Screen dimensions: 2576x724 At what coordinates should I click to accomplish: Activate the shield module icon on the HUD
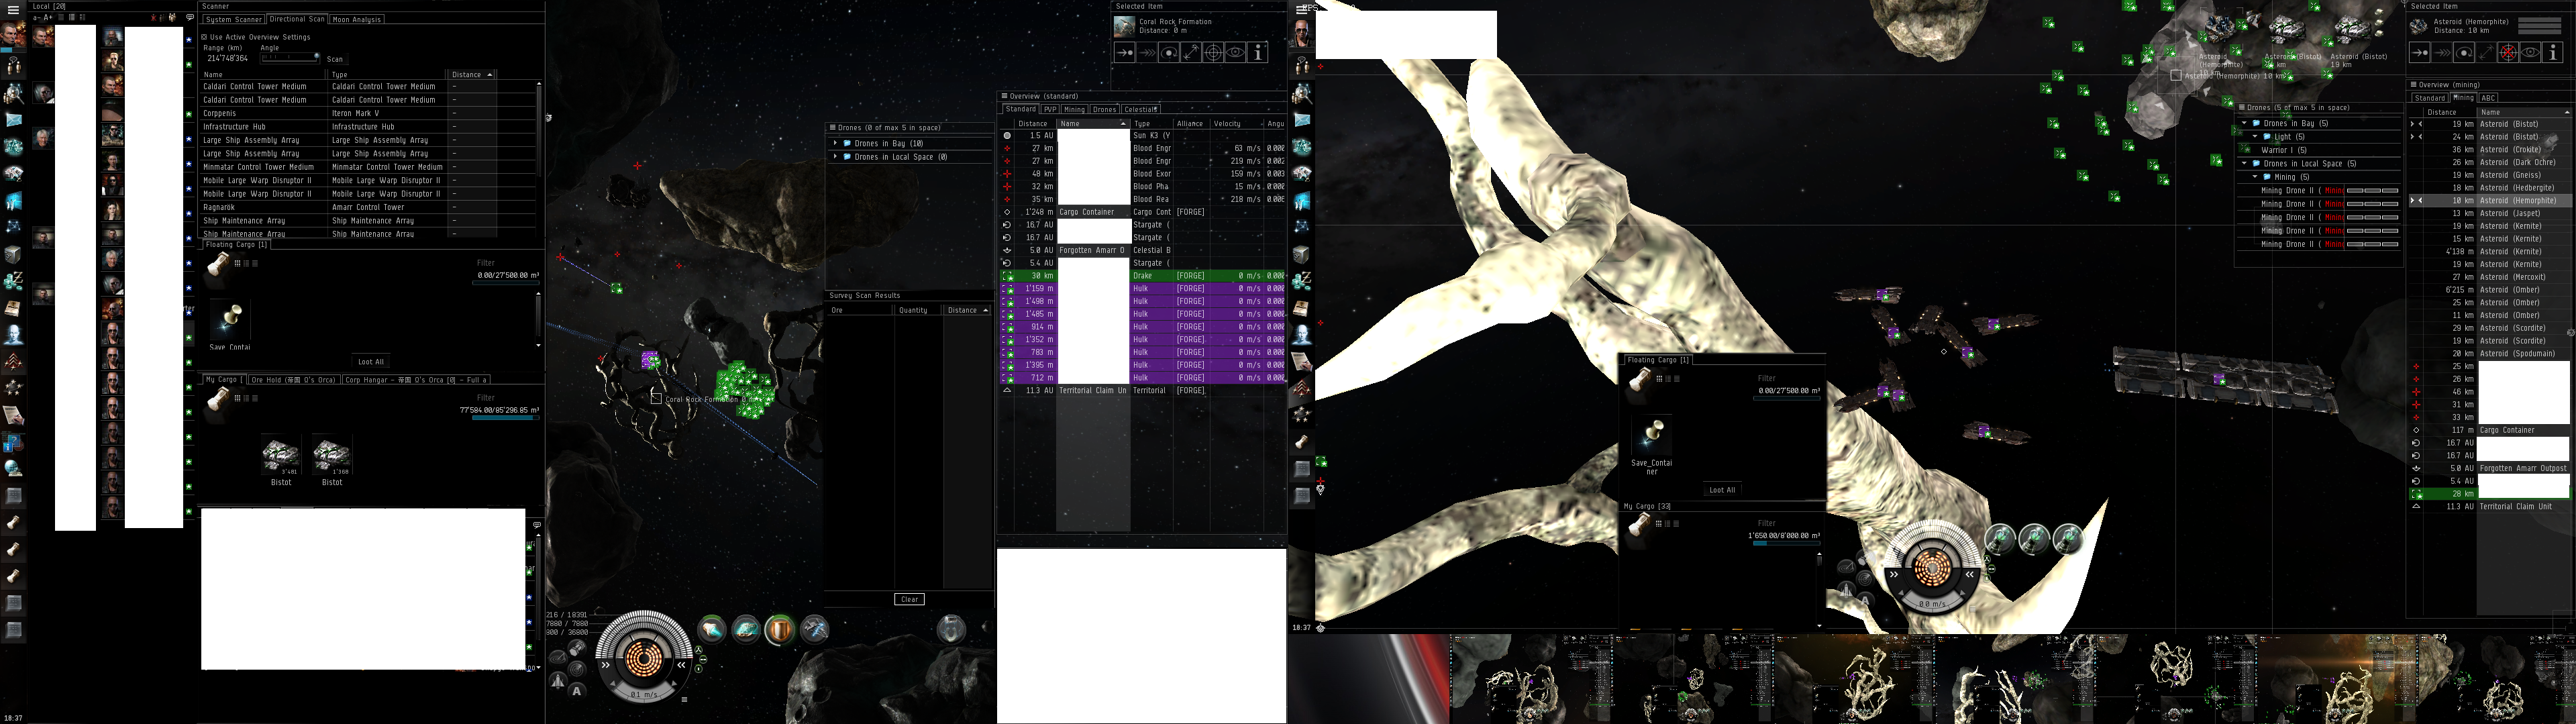pyautogui.click(x=779, y=629)
